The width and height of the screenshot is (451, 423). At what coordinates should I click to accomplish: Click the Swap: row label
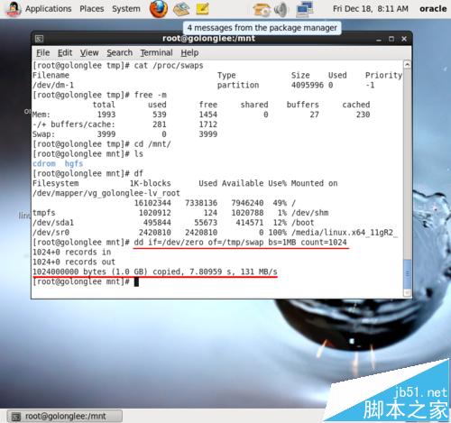(x=43, y=134)
